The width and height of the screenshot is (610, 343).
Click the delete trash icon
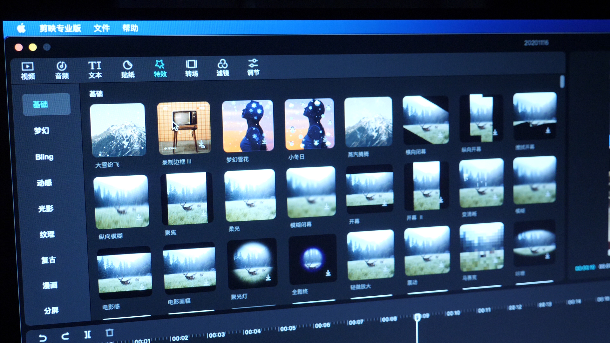109,333
